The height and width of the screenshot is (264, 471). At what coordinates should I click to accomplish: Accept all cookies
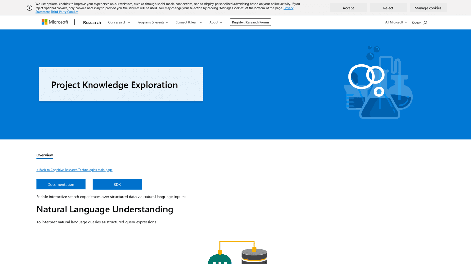(x=348, y=8)
